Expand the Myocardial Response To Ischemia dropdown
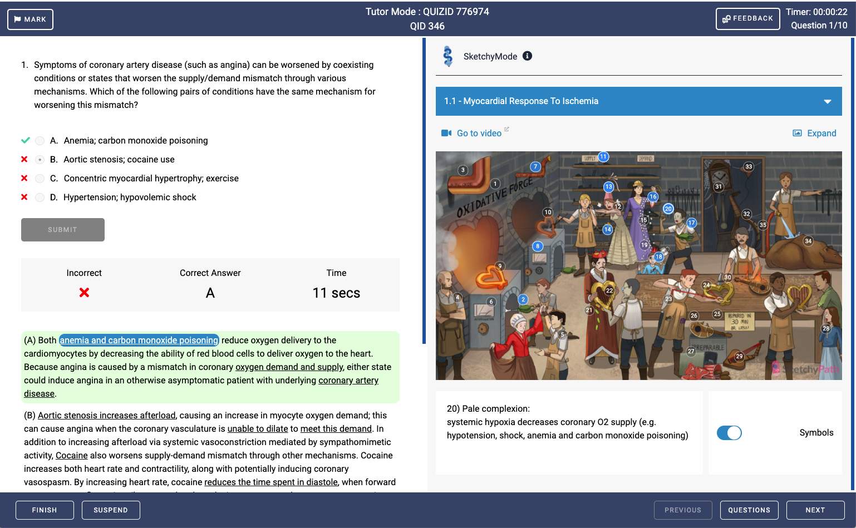The width and height of the screenshot is (856, 528). 827,101
